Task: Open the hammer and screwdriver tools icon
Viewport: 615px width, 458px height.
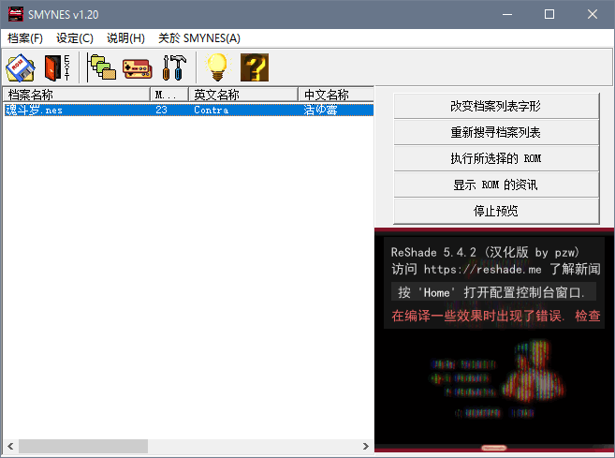Action: click(x=174, y=67)
